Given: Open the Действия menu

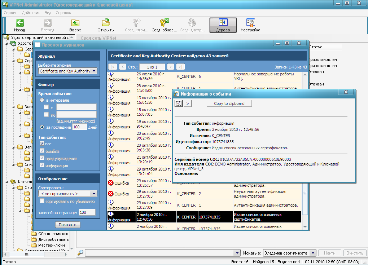Looking at the screenshot, I should click(31, 13).
